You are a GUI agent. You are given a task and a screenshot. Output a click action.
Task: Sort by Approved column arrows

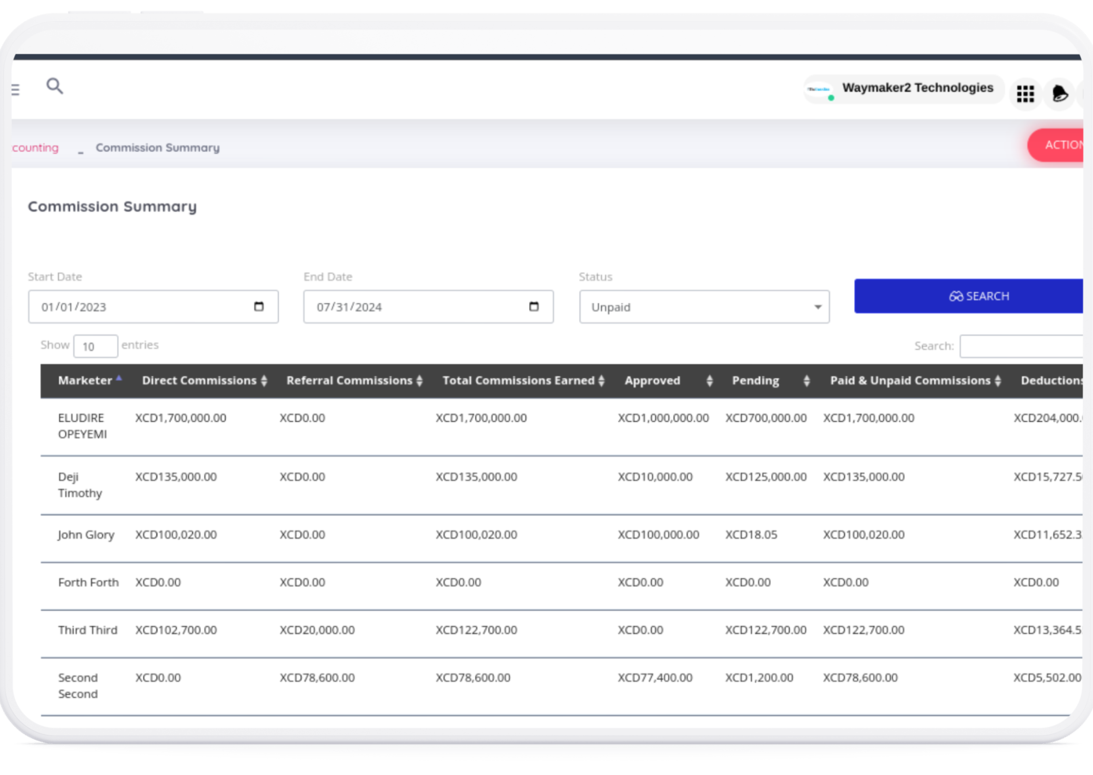pos(709,380)
